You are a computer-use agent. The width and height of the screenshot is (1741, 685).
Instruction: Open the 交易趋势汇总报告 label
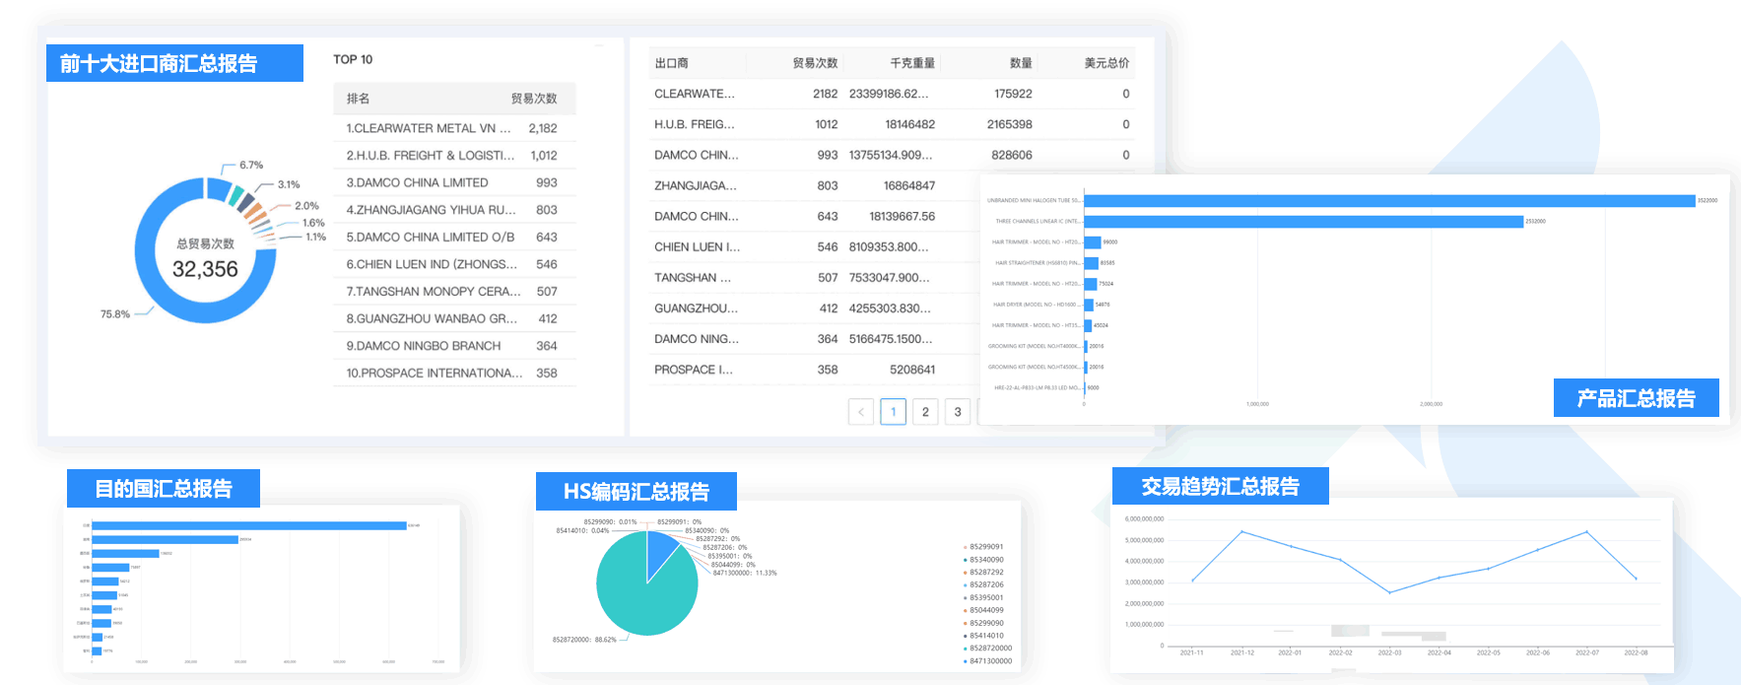pos(1220,487)
